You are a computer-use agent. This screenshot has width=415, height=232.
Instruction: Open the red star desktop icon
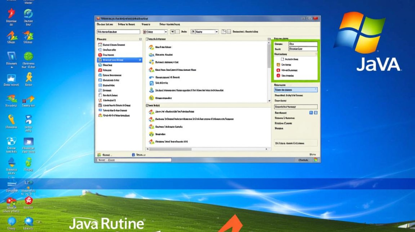click(11, 14)
